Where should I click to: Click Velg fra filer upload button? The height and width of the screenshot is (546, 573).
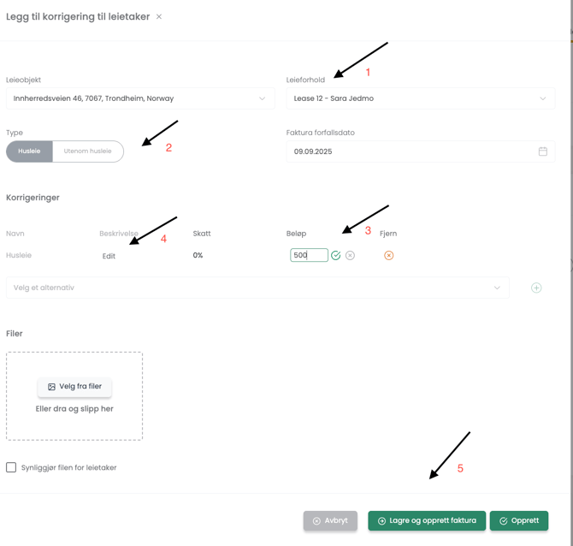74,387
